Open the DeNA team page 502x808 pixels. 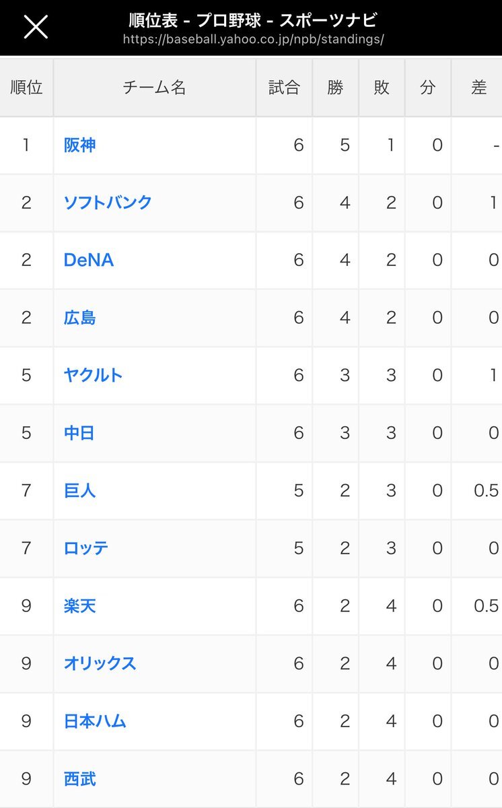(x=88, y=261)
